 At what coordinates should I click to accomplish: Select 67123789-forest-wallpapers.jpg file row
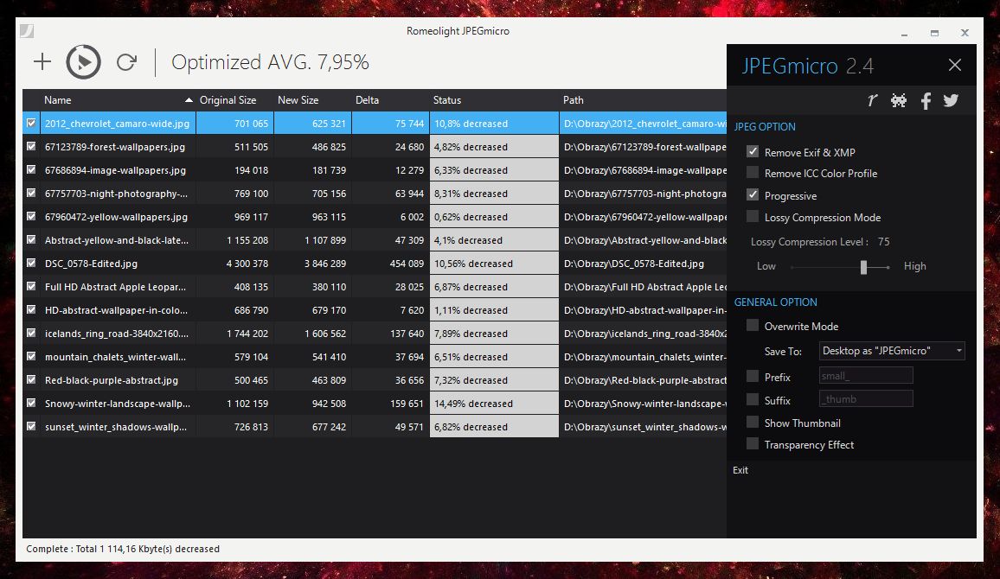point(375,147)
